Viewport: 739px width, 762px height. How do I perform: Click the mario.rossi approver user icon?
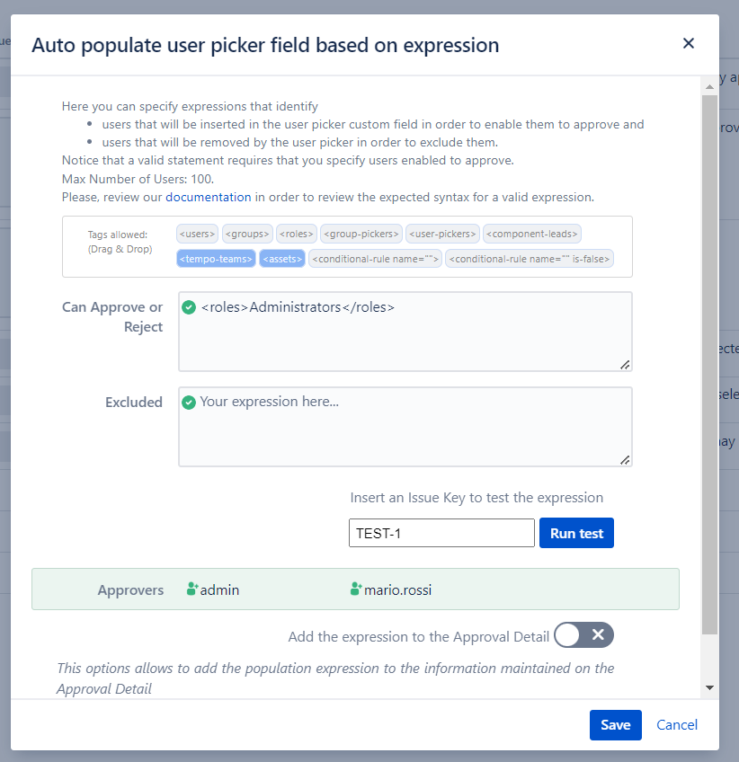tap(356, 590)
